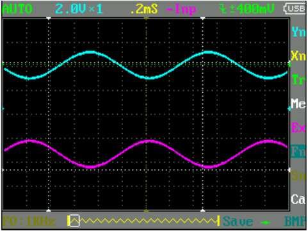The height and width of the screenshot is (231, 308).
Task: Click the white horizontal cursor arrow at right edge
Action: point(289,170)
